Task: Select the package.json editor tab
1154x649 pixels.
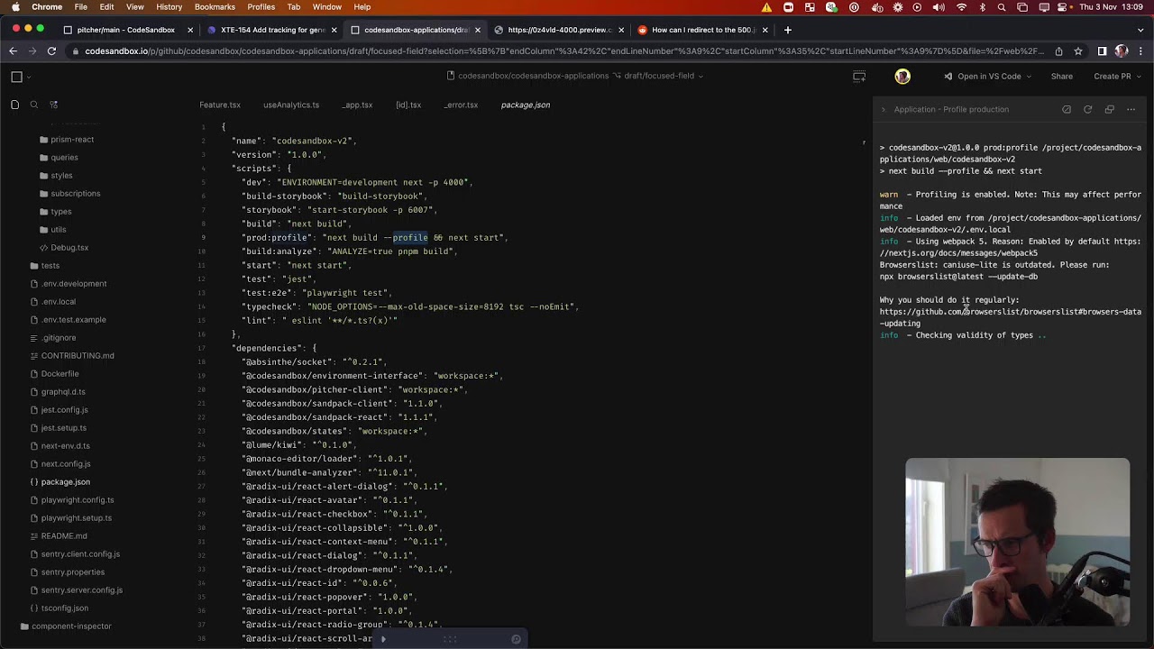Action: tap(526, 105)
